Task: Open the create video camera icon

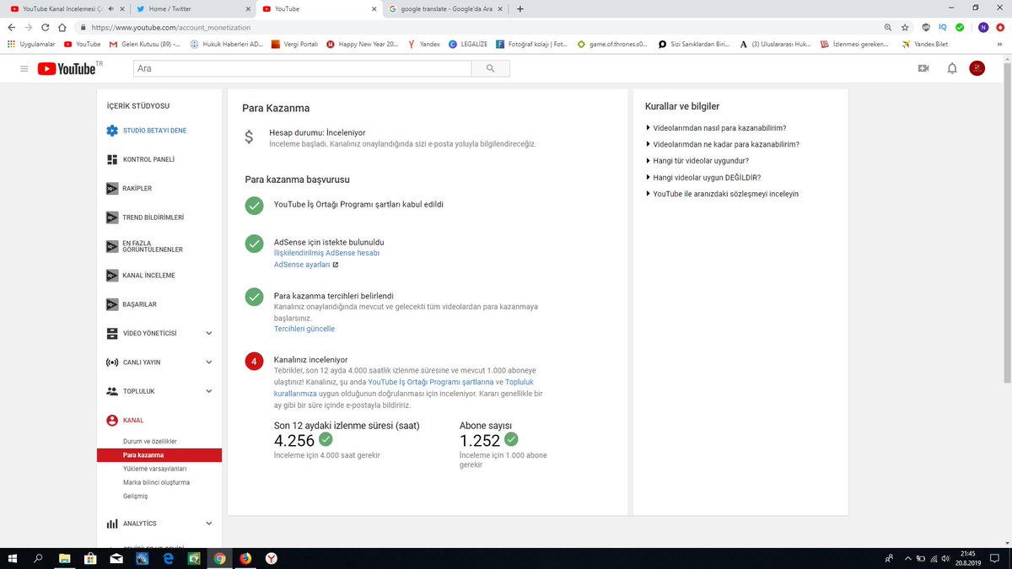Action: [x=923, y=68]
